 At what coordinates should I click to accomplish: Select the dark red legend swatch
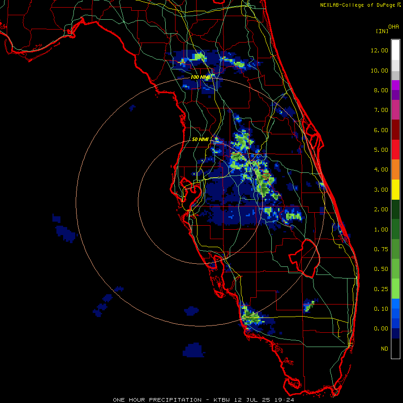click(x=395, y=130)
